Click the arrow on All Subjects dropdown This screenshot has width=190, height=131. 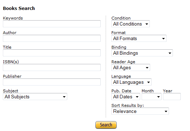(x=64, y=97)
